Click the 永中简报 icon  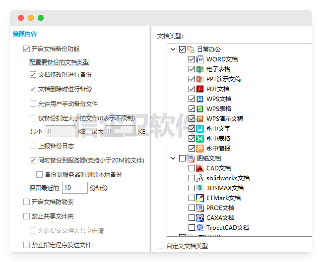tap(200, 149)
